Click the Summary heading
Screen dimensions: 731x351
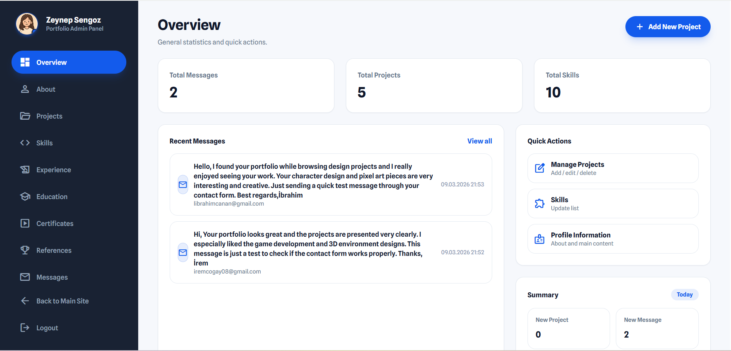pyautogui.click(x=543, y=295)
